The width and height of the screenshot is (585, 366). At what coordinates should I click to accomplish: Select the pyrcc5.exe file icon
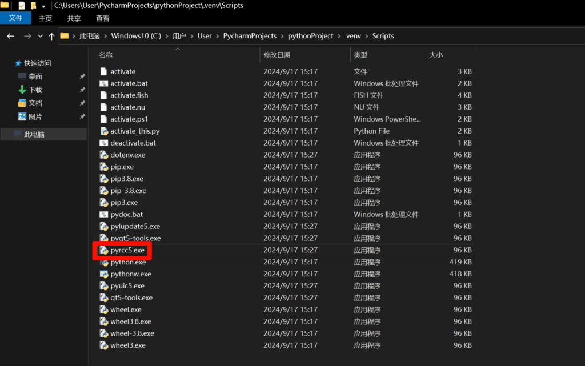click(x=103, y=250)
